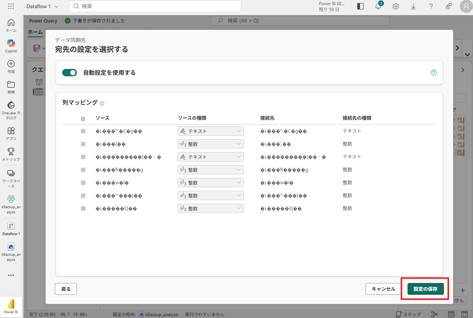Click the Copilot icon in sidebar
Viewport: 473px width, 318px height.
click(11, 43)
